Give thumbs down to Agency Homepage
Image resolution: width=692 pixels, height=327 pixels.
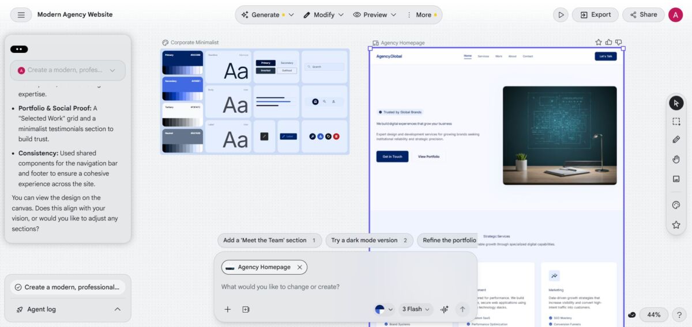(618, 42)
